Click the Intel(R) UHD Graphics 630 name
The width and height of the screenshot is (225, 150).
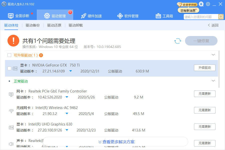tap(50, 124)
